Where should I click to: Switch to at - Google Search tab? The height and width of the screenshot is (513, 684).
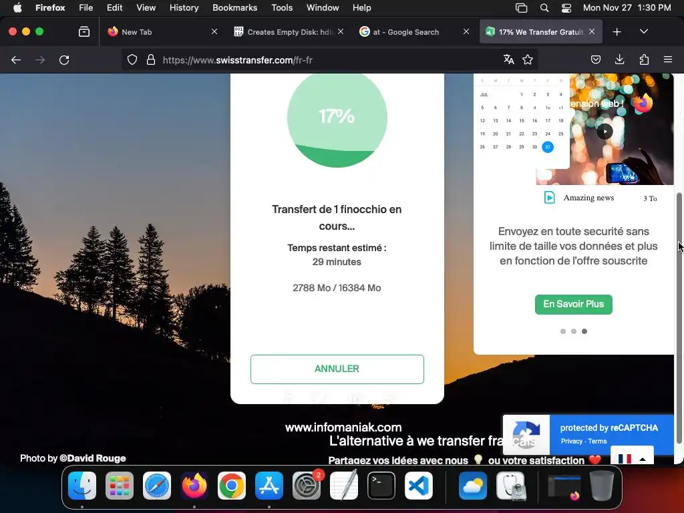pyautogui.click(x=413, y=32)
